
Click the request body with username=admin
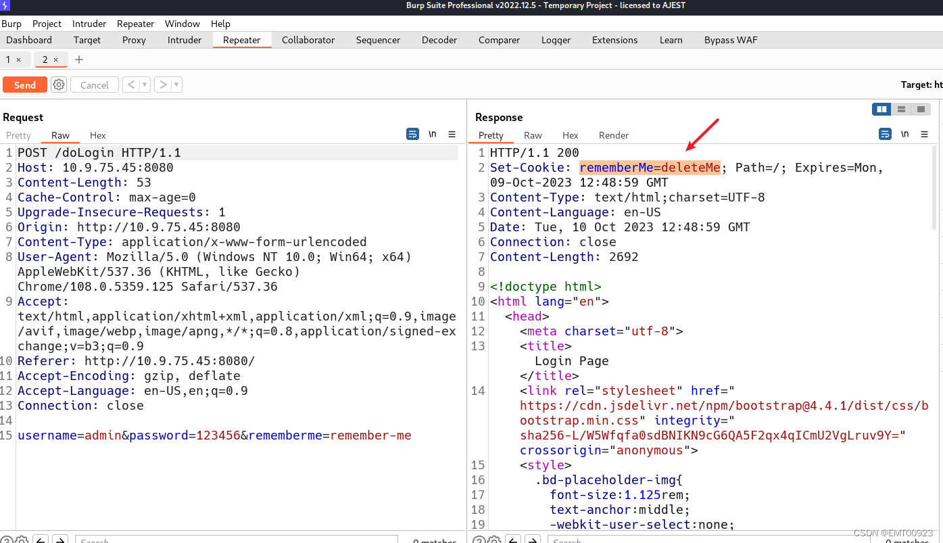click(x=214, y=435)
